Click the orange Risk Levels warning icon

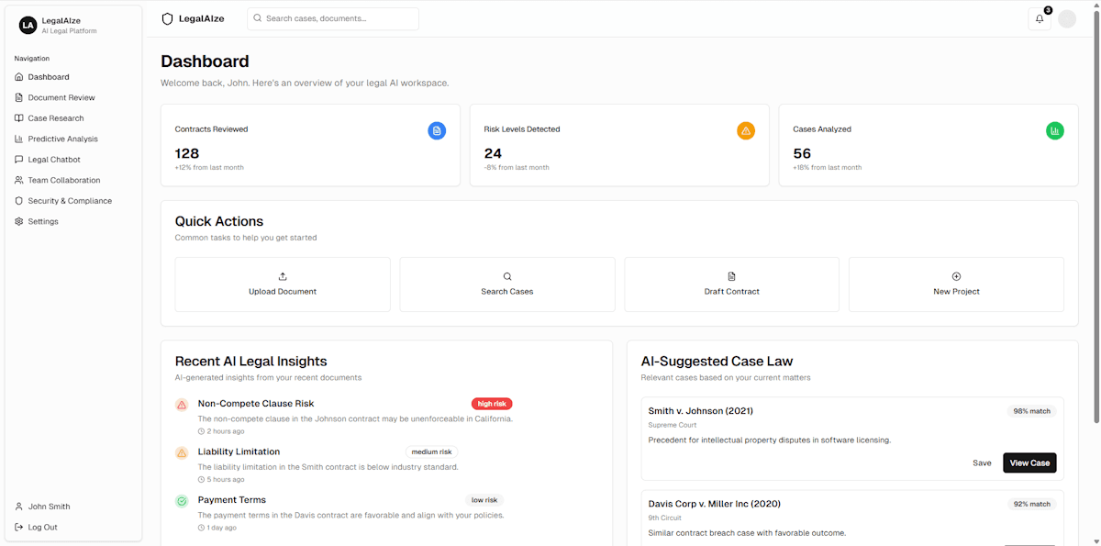(746, 131)
